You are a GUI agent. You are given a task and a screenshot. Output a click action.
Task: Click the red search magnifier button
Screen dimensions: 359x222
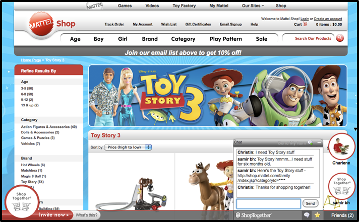pyautogui.click(x=340, y=38)
